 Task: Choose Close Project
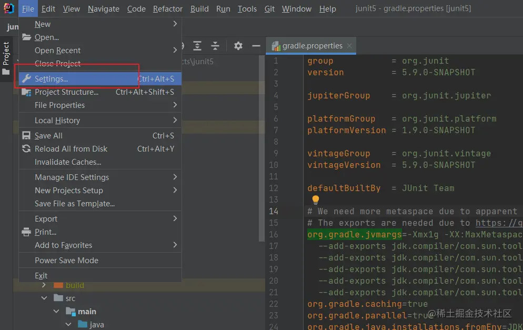tap(100, 63)
